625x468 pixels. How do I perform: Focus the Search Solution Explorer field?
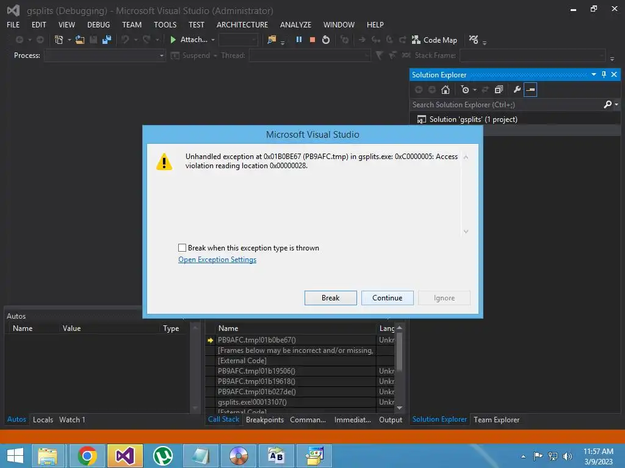point(506,105)
